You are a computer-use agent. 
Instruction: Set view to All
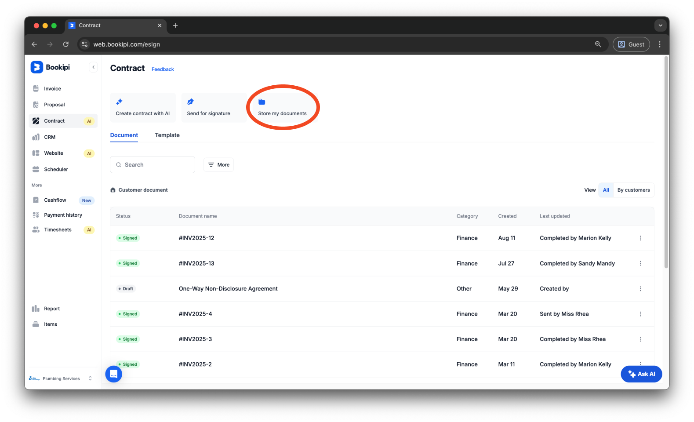[x=606, y=190]
